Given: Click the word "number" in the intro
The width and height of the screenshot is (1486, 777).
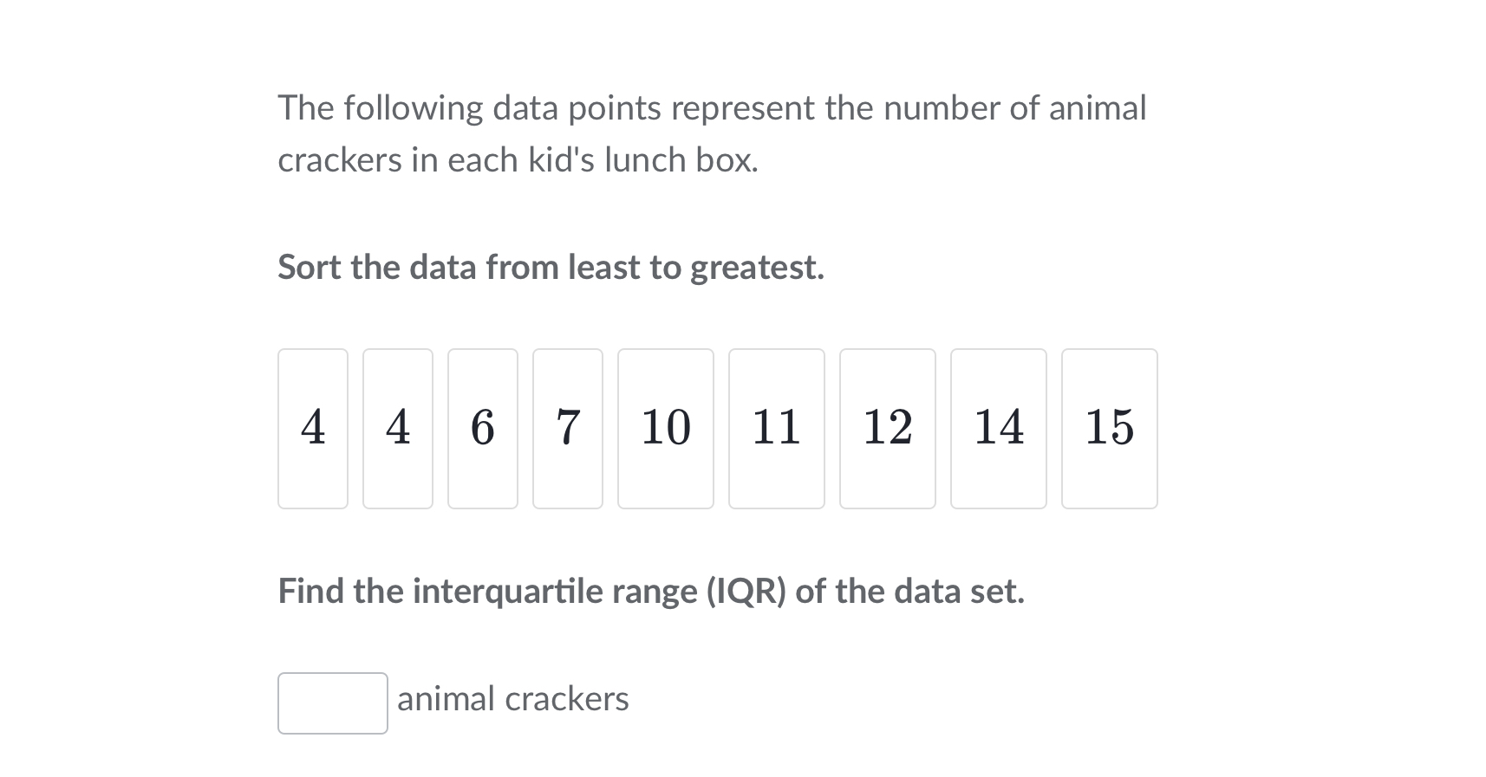Looking at the screenshot, I should [942, 108].
